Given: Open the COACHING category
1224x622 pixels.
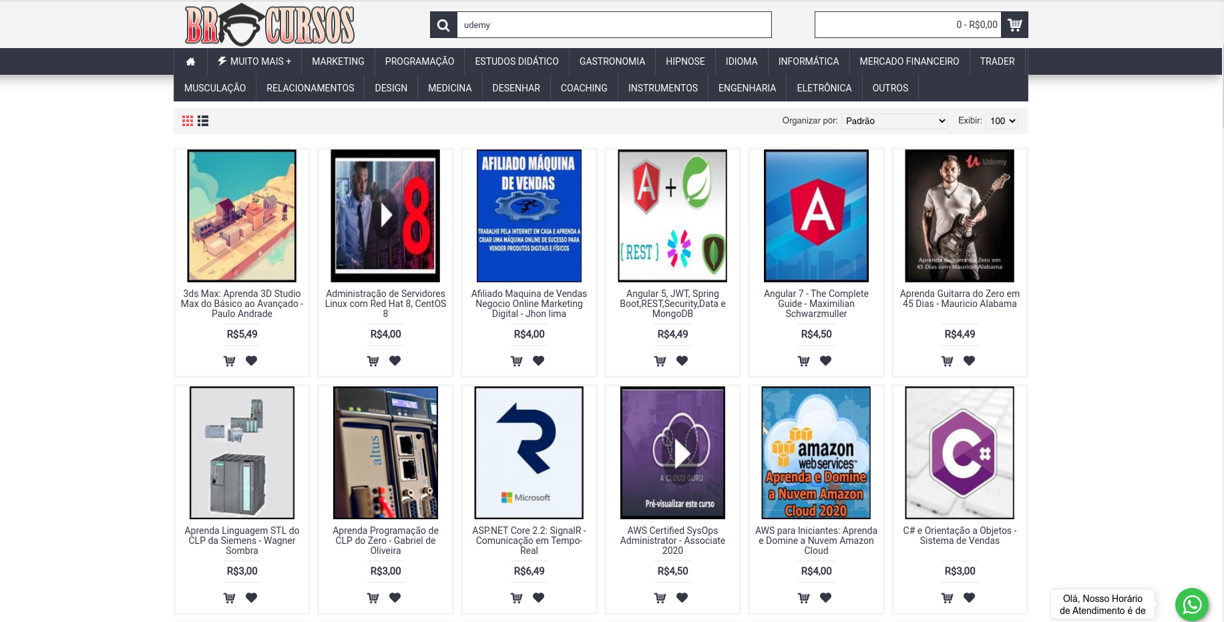Looking at the screenshot, I should click(584, 88).
